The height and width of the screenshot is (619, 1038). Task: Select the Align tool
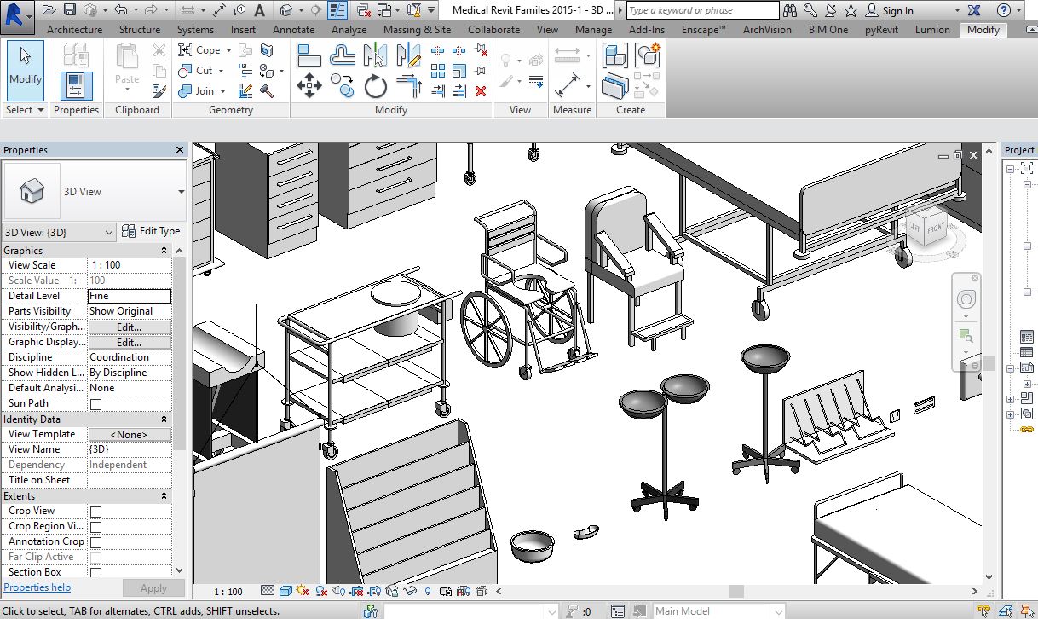click(309, 55)
